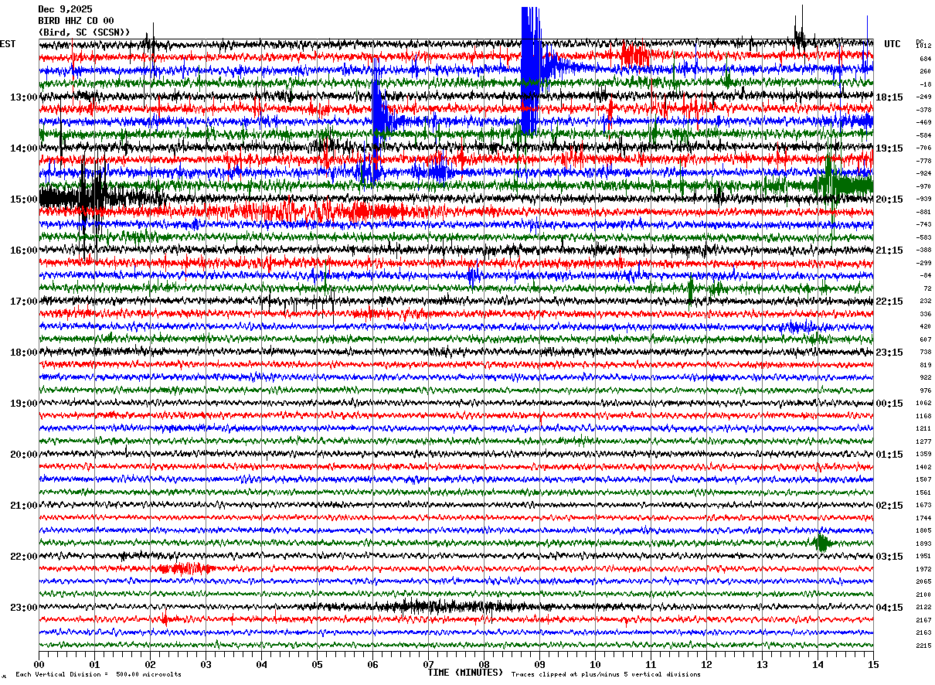Click the '14' minute axis label
This screenshot has width=935, height=685.
pos(818,664)
